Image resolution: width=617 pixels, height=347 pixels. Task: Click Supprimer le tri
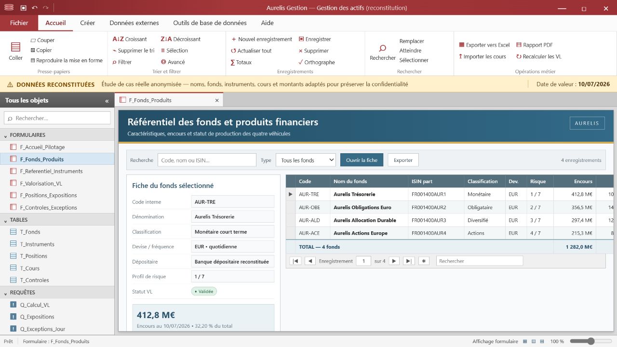[133, 51]
